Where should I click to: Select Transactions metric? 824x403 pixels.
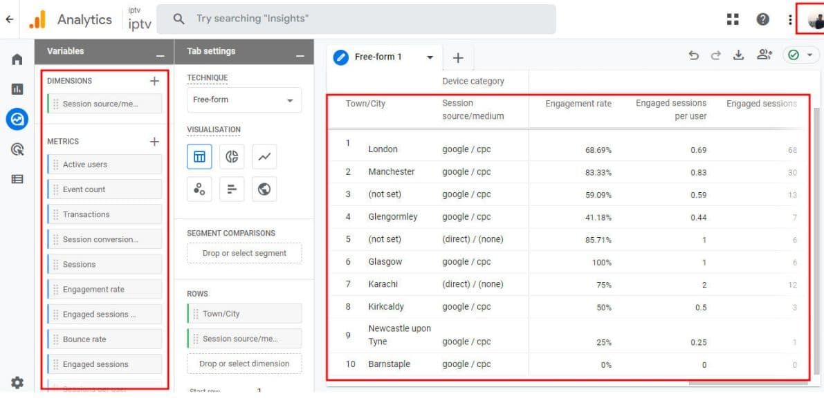point(104,214)
